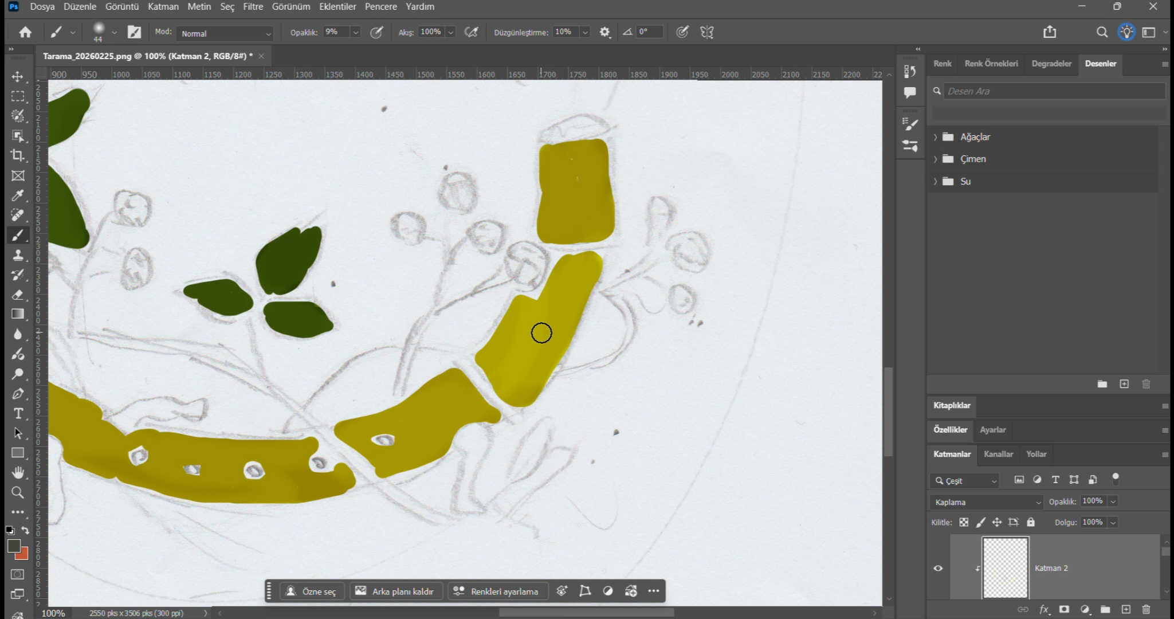
Task: Select the Eyedropper tool
Action: pyautogui.click(x=18, y=195)
